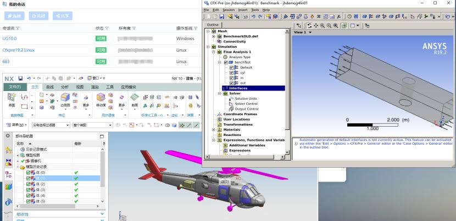Select the pan tool in CFX-Pre viewer
Screen dimensions: 456x221
pos(316,26)
